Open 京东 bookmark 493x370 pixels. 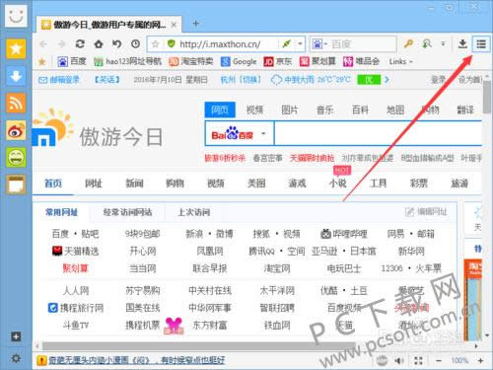tap(278, 61)
